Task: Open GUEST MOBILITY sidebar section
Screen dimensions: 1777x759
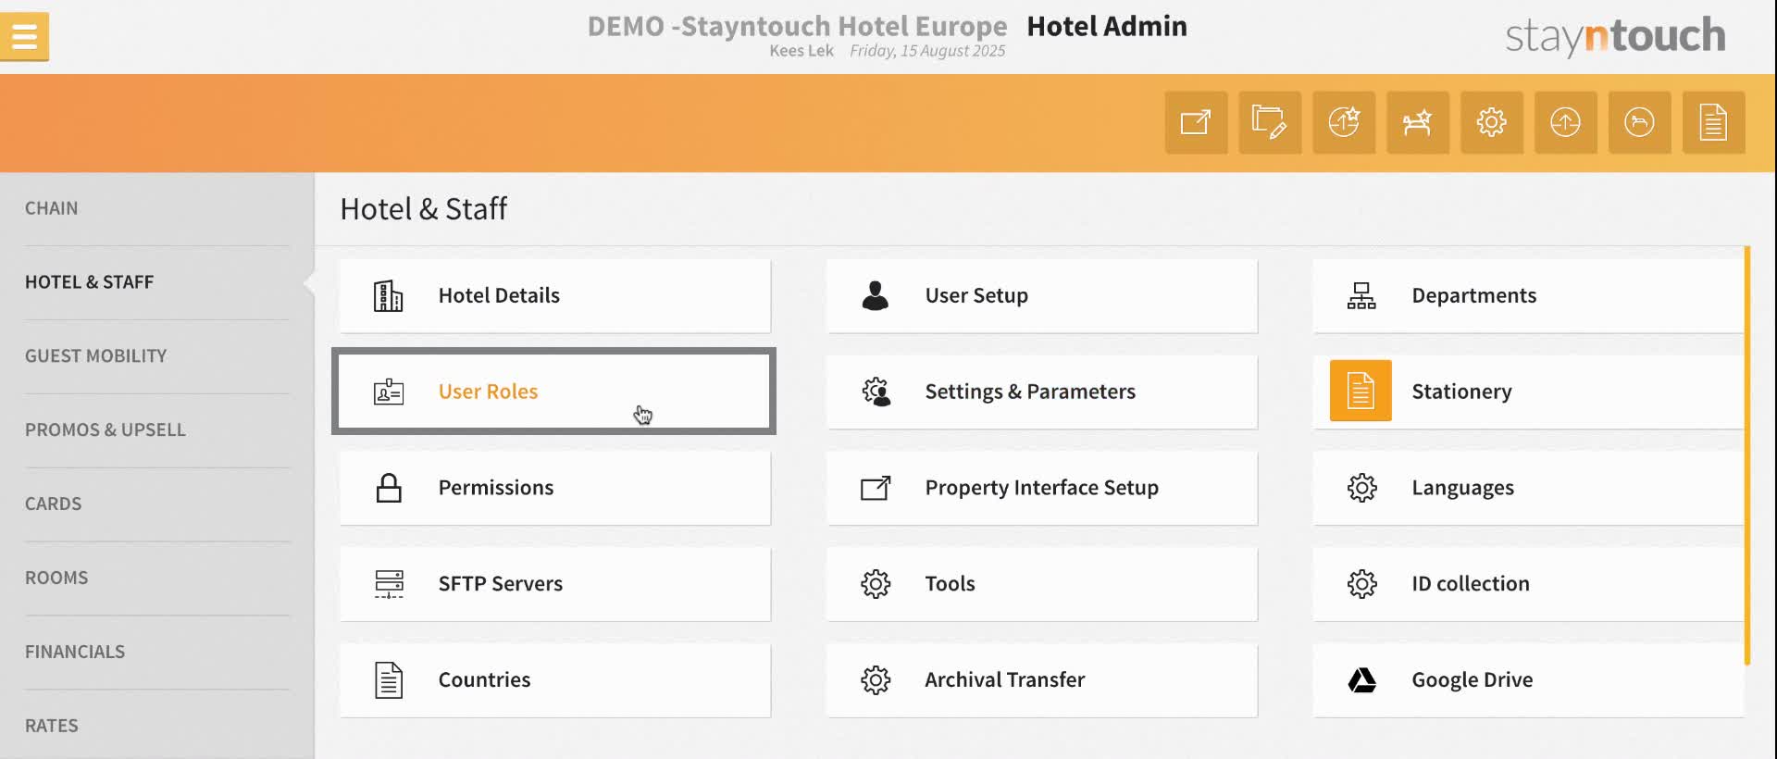Action: point(96,356)
